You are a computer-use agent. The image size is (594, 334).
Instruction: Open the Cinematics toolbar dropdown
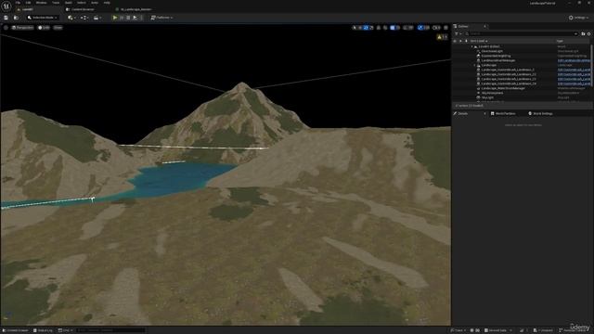tap(97, 18)
